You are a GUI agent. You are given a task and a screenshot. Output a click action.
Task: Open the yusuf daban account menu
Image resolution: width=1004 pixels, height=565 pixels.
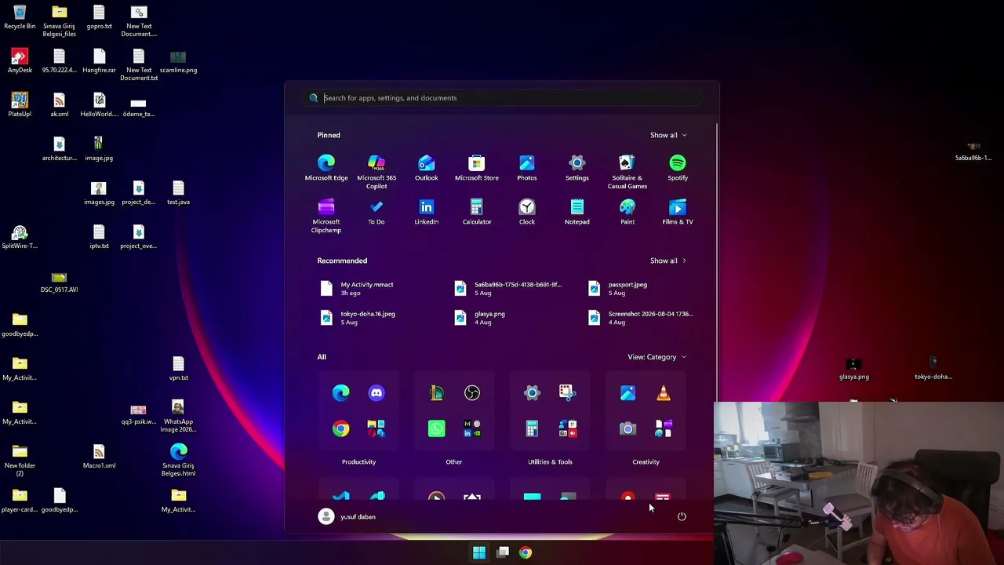[347, 516]
